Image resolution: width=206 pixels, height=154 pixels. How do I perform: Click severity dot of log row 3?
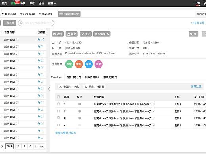pyautogui.click(x=80, y=118)
